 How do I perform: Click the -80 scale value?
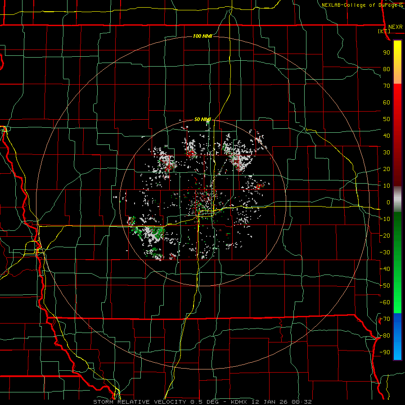coord(385,336)
